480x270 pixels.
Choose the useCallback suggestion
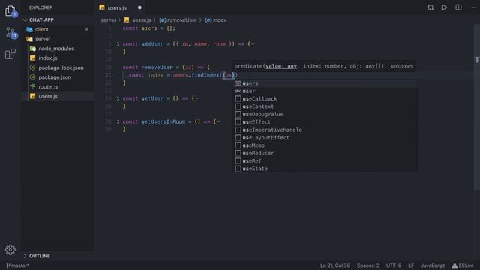pyautogui.click(x=325, y=99)
